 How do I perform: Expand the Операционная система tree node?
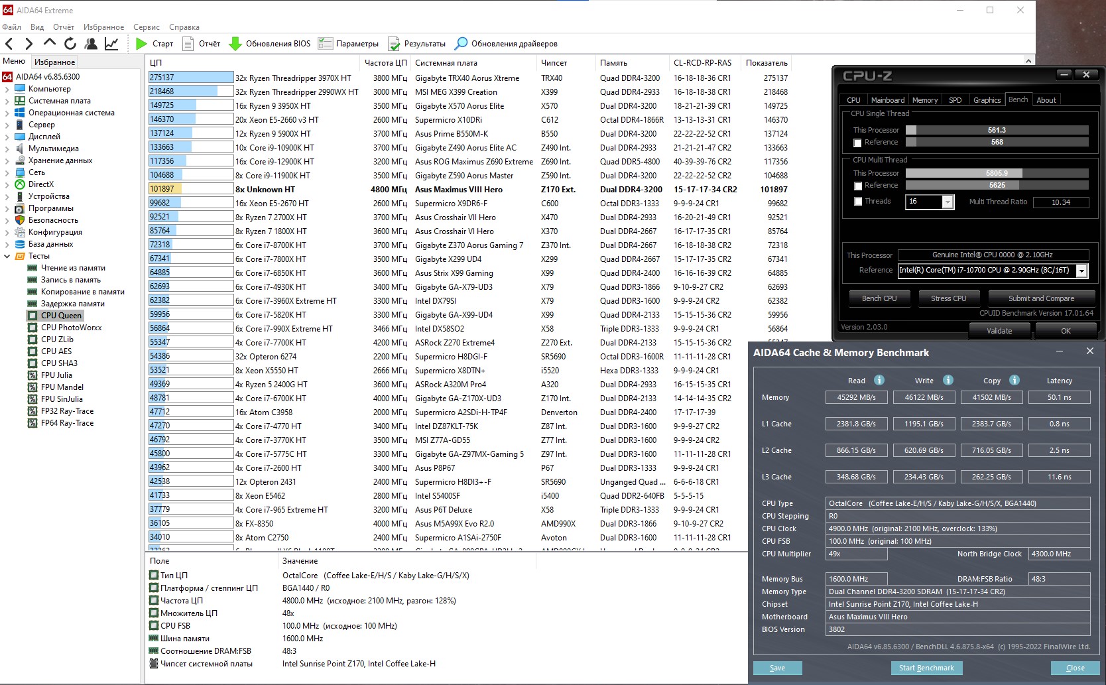click(7, 113)
